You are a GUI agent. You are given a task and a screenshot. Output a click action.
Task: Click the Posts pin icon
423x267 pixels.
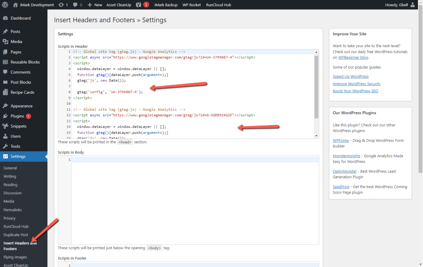[x=5, y=31]
